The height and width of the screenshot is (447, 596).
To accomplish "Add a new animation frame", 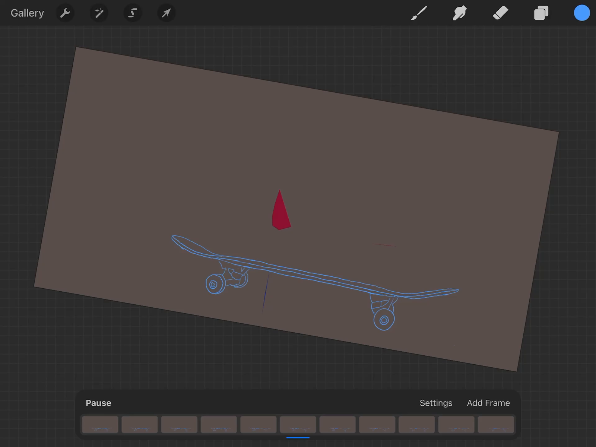I will 488,403.
